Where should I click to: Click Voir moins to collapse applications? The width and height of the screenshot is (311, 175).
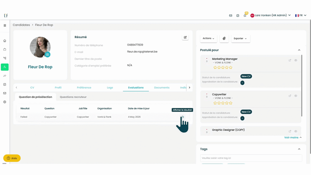pyautogui.click(x=293, y=137)
